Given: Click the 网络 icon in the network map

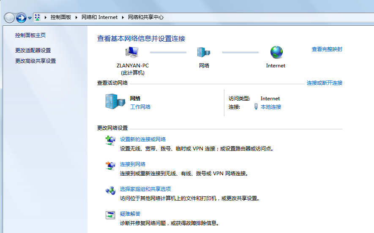Looking at the screenshot, I should point(204,52).
